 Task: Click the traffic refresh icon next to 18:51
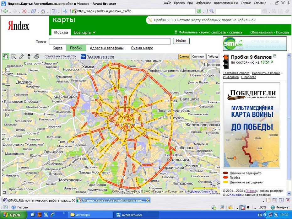(x=272, y=62)
